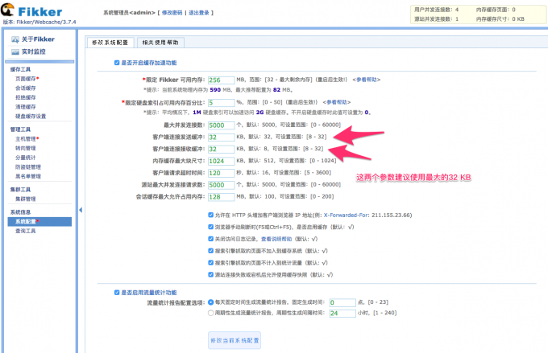Open 查询工具 in the sidebar

pos(26,231)
